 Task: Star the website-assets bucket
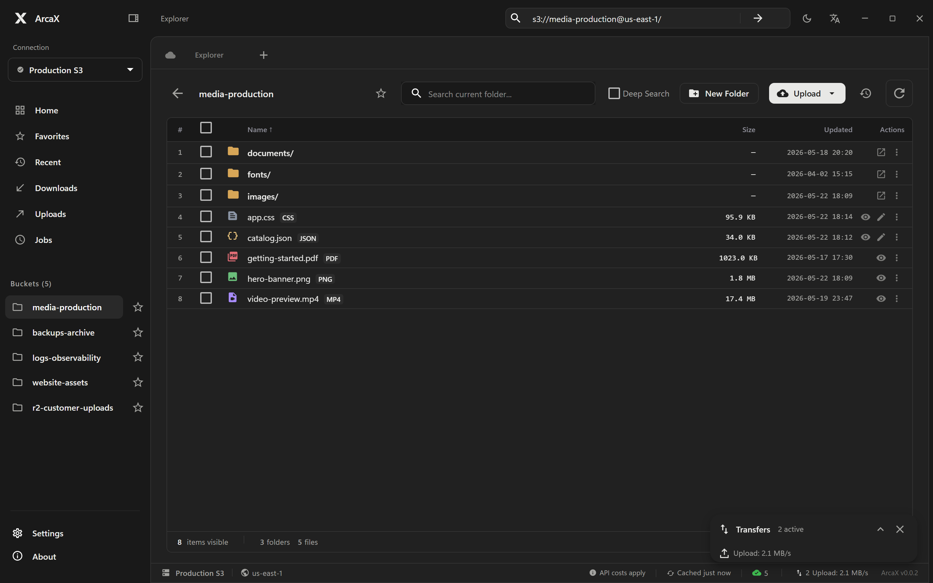point(138,382)
